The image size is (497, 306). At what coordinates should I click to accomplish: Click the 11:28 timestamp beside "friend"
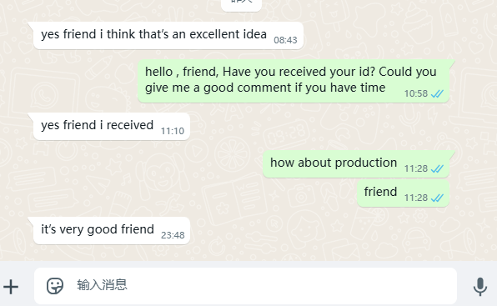416,198
